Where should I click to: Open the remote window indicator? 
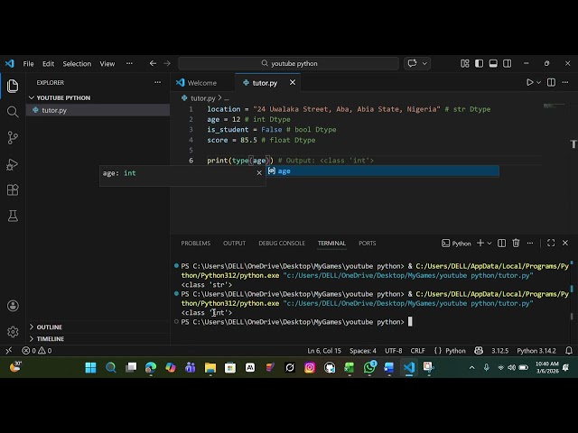[x=9, y=351]
